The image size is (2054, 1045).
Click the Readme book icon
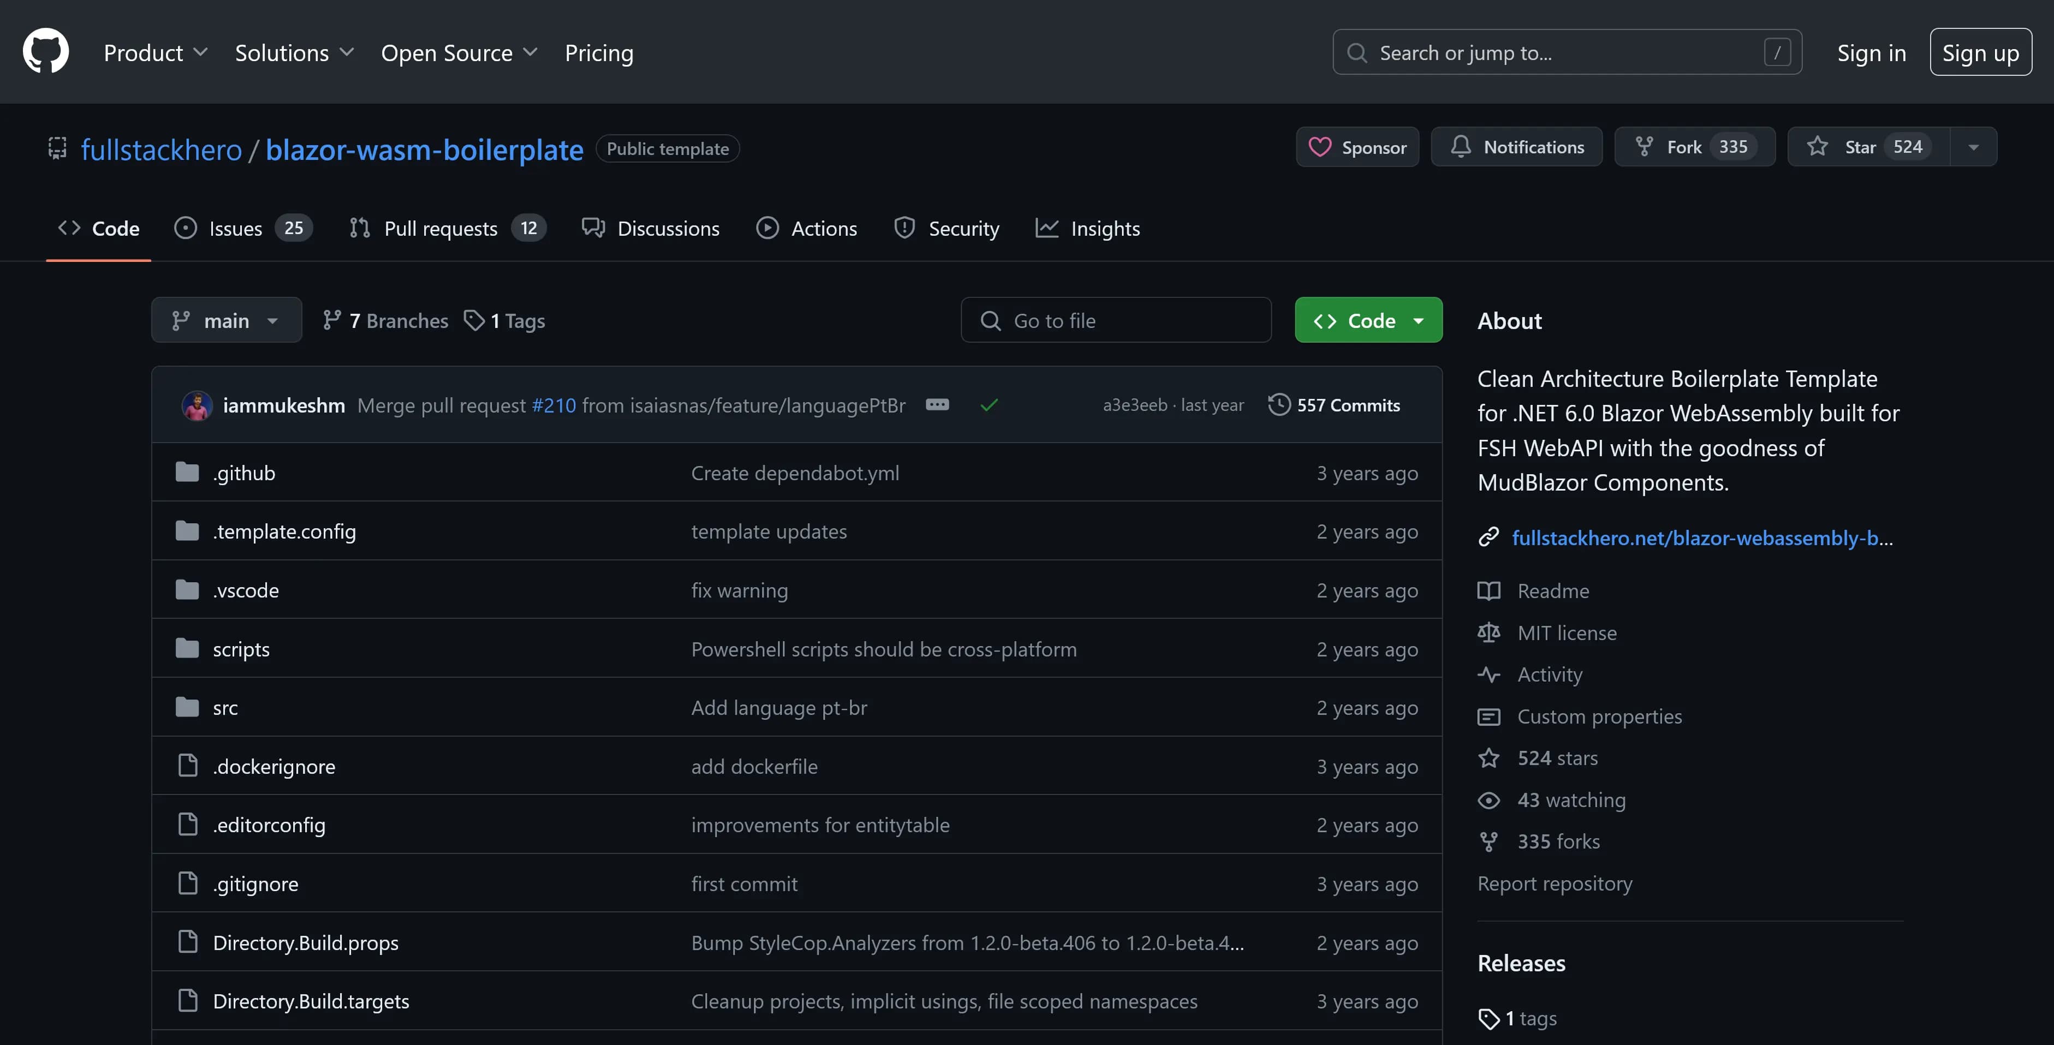1489,590
